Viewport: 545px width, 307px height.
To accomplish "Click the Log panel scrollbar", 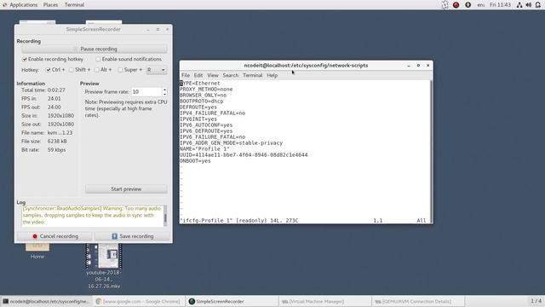I will (x=165, y=216).
